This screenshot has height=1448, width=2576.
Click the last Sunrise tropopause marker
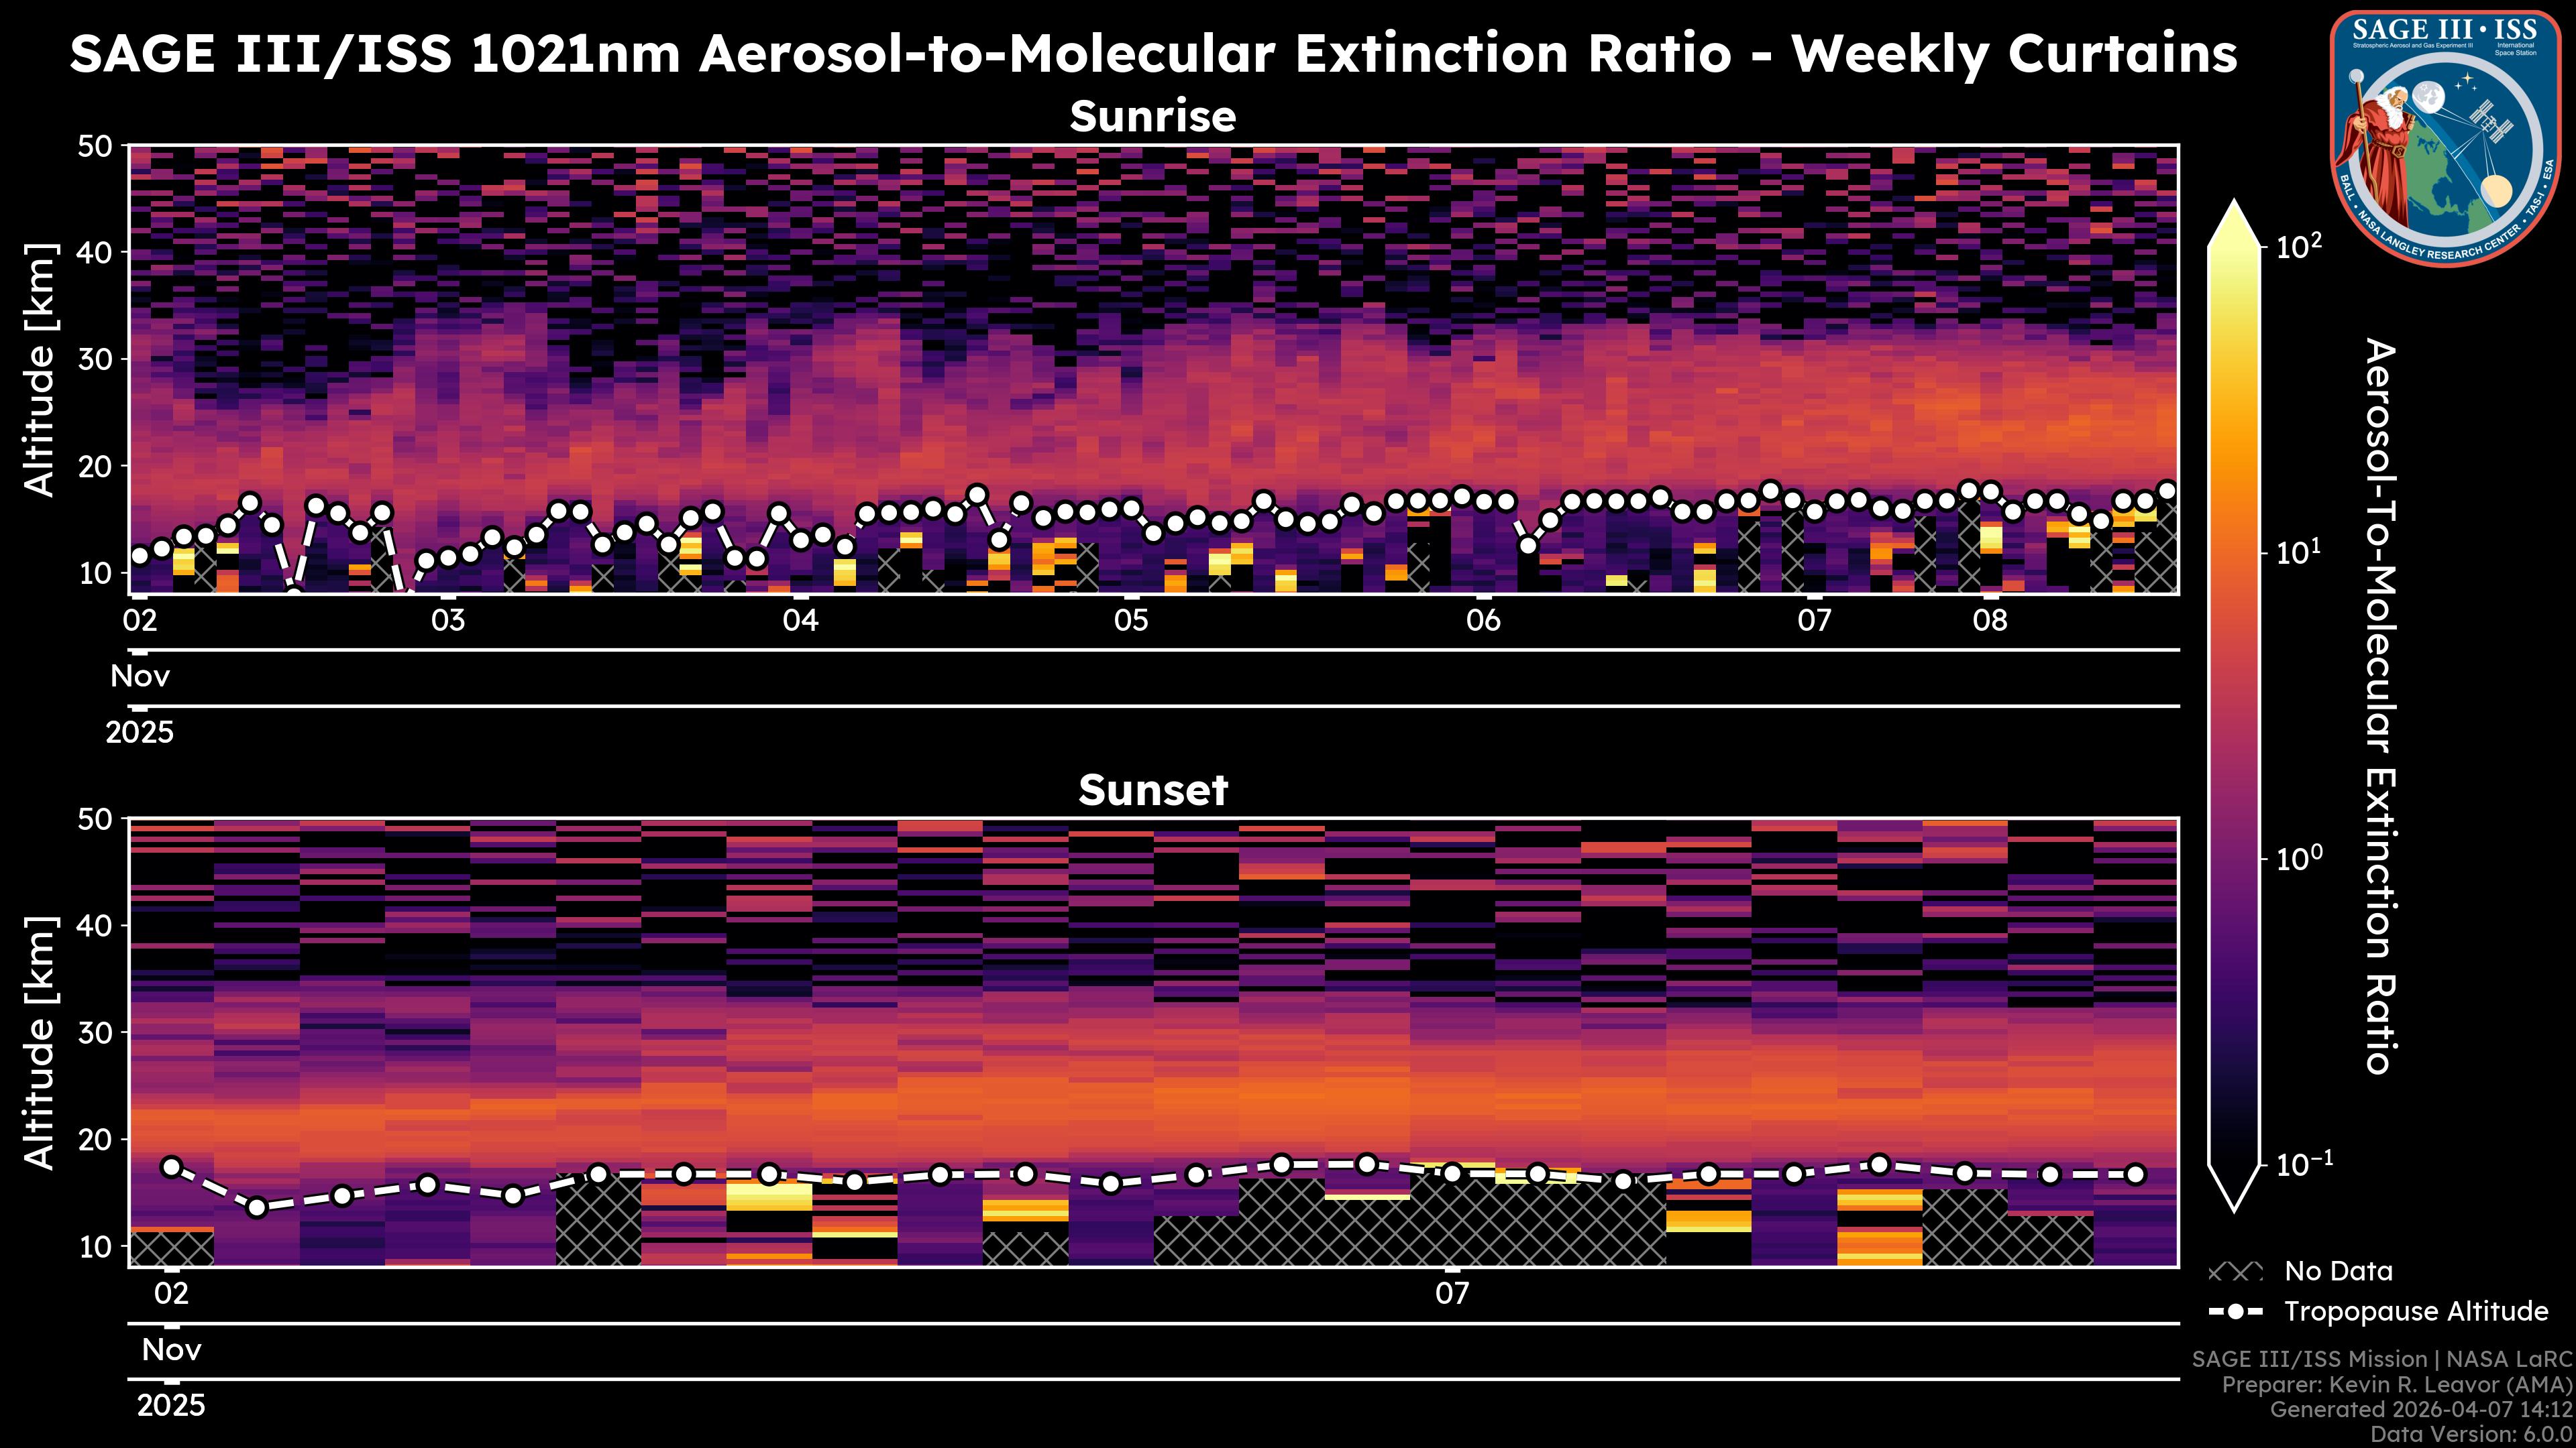tap(2167, 491)
